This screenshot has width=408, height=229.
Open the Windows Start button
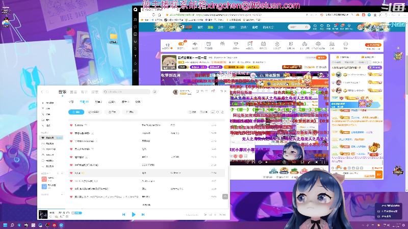[x=5, y=225]
